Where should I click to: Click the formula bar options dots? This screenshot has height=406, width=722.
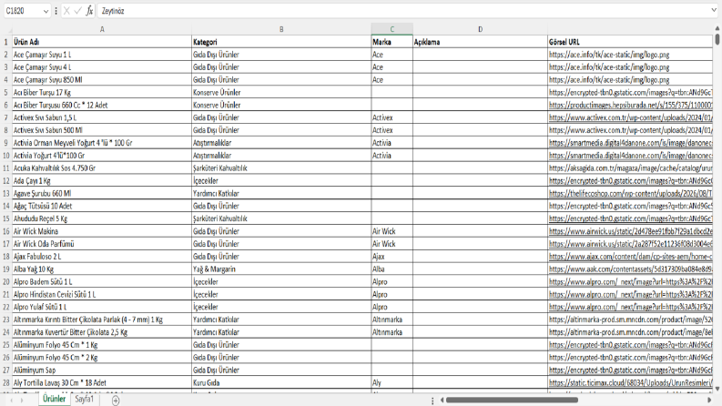click(x=56, y=11)
